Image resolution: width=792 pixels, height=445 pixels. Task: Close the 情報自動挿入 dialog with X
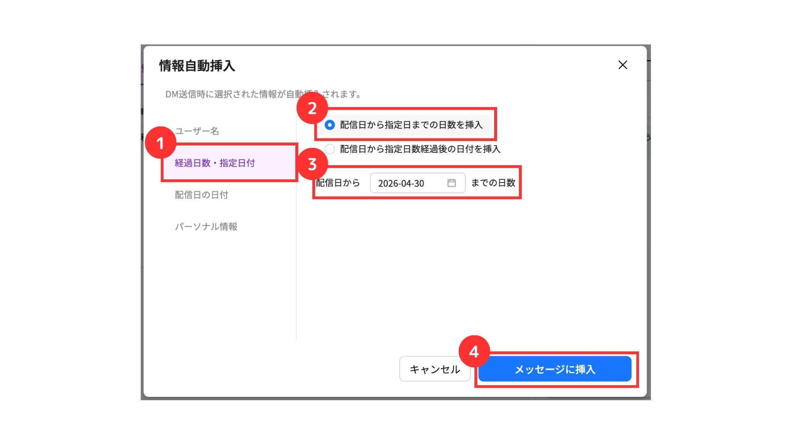(622, 65)
